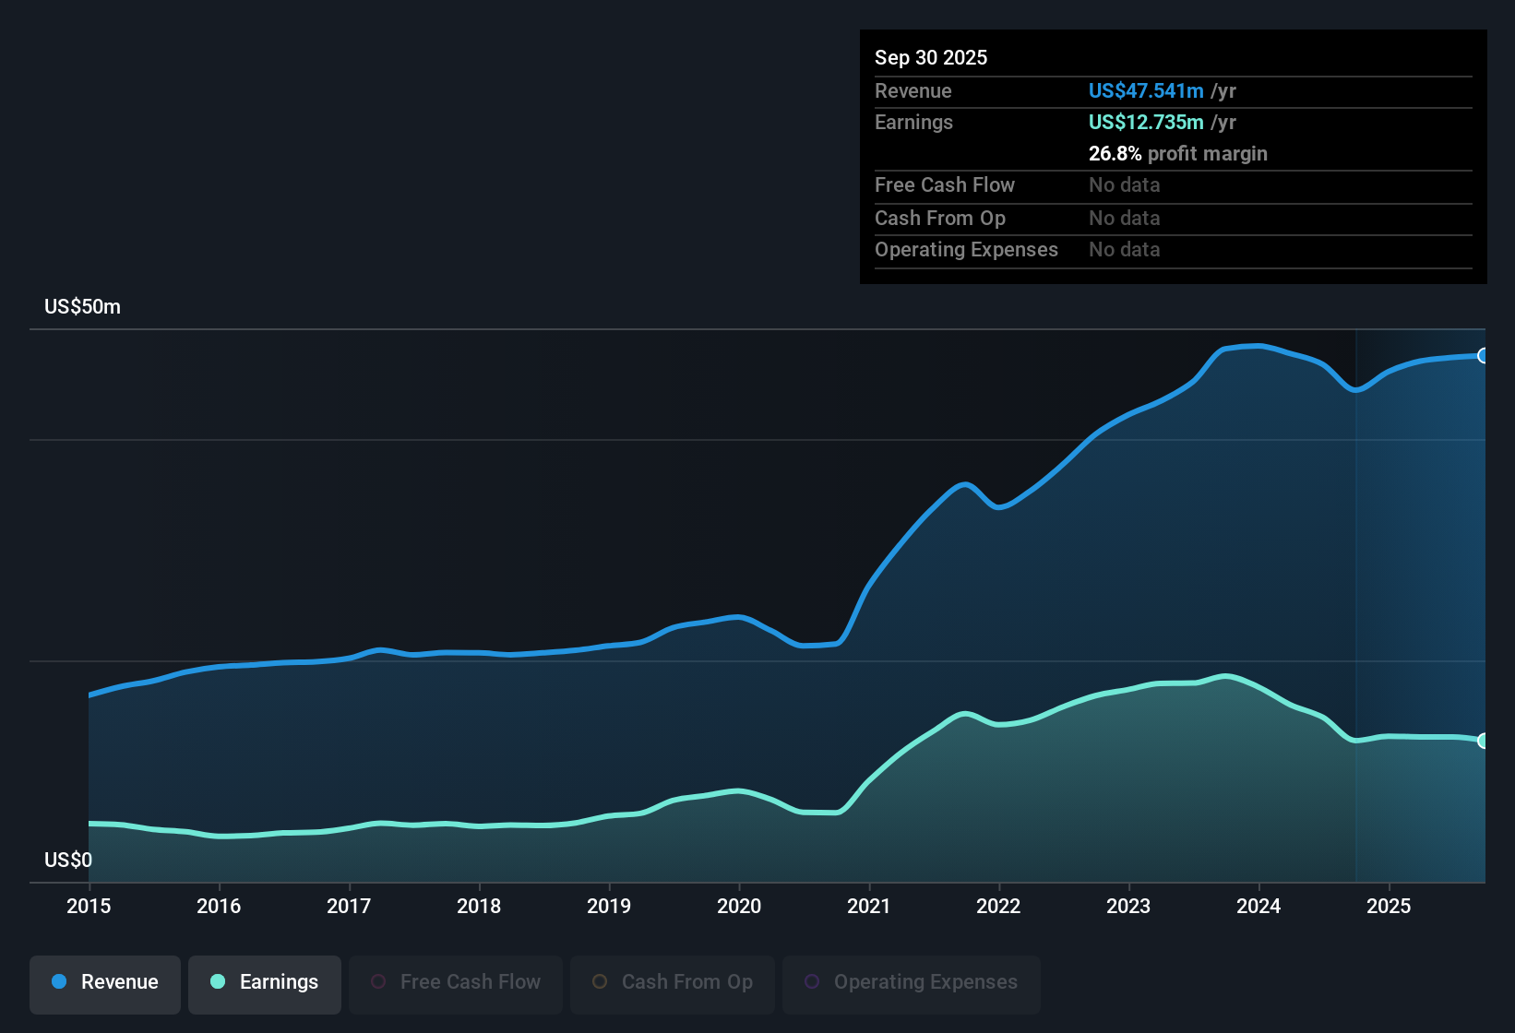Click the teal Earnings legend dot icon
This screenshot has height=1033, width=1515.
click(x=217, y=982)
